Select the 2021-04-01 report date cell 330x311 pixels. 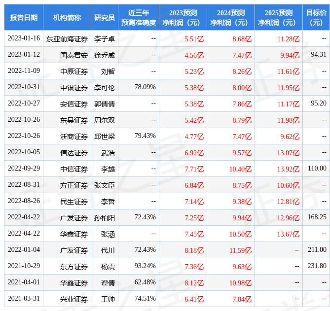pyautogui.click(x=24, y=282)
